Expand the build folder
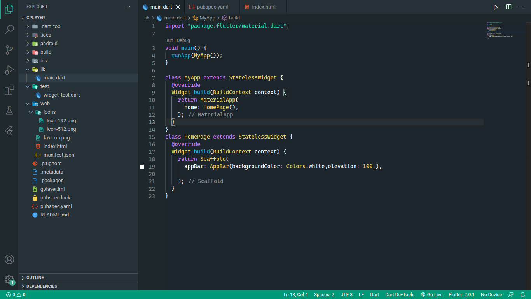 click(x=78, y=52)
